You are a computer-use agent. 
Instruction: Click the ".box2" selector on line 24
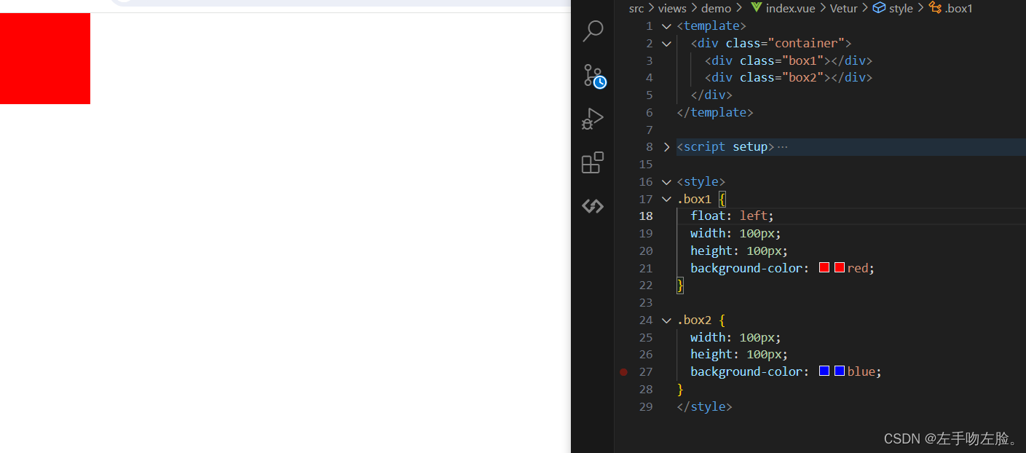pyautogui.click(x=694, y=320)
